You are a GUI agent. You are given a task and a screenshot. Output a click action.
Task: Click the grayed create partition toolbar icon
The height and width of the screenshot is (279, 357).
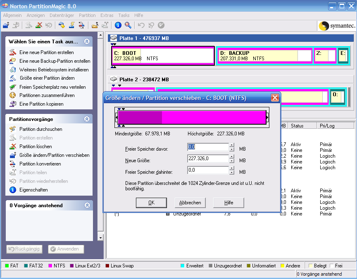(29, 25)
